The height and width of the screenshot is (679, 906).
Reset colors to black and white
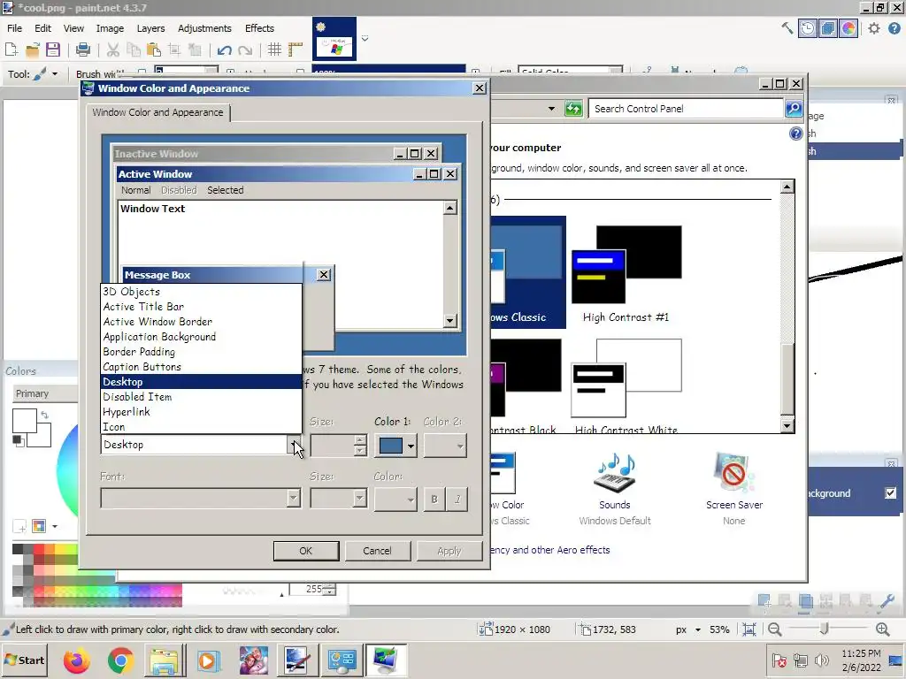pyautogui.click(x=18, y=440)
